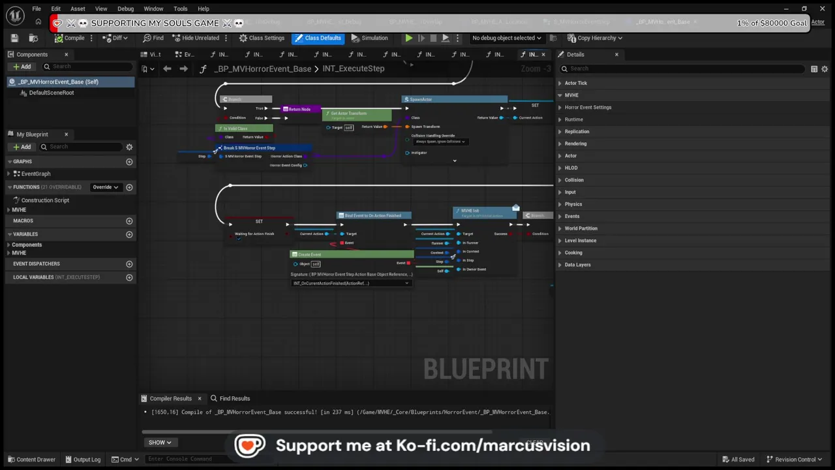This screenshot has width=835, height=470.
Task: Open the Help menu
Action: 204,8
